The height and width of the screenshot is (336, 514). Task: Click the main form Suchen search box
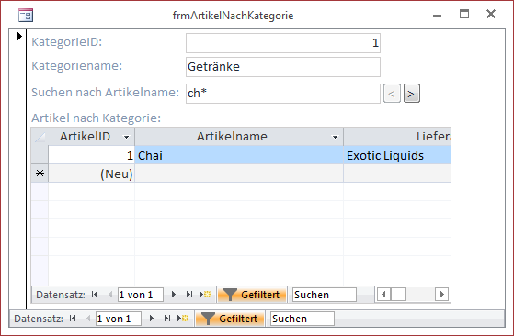(303, 319)
